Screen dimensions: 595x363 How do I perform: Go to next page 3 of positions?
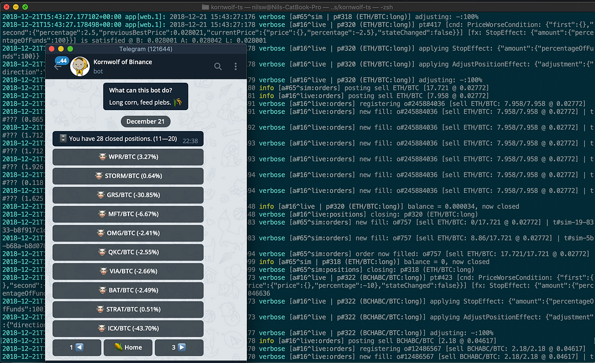coord(178,348)
